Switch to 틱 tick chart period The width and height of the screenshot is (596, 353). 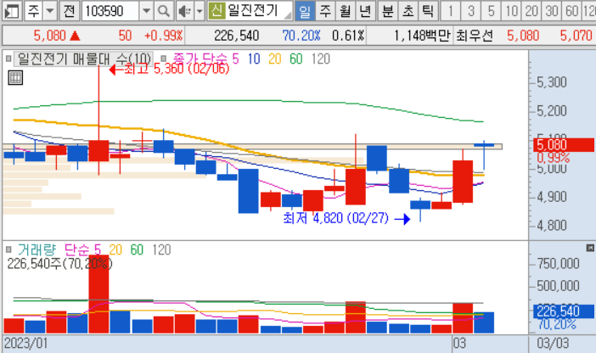pyautogui.click(x=428, y=11)
